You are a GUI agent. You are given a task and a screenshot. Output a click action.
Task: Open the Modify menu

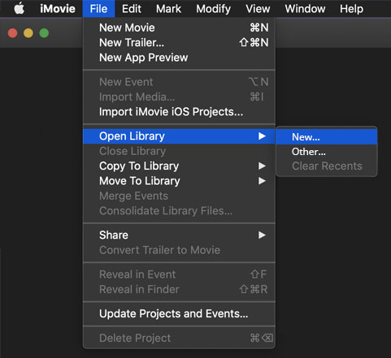[x=213, y=9]
